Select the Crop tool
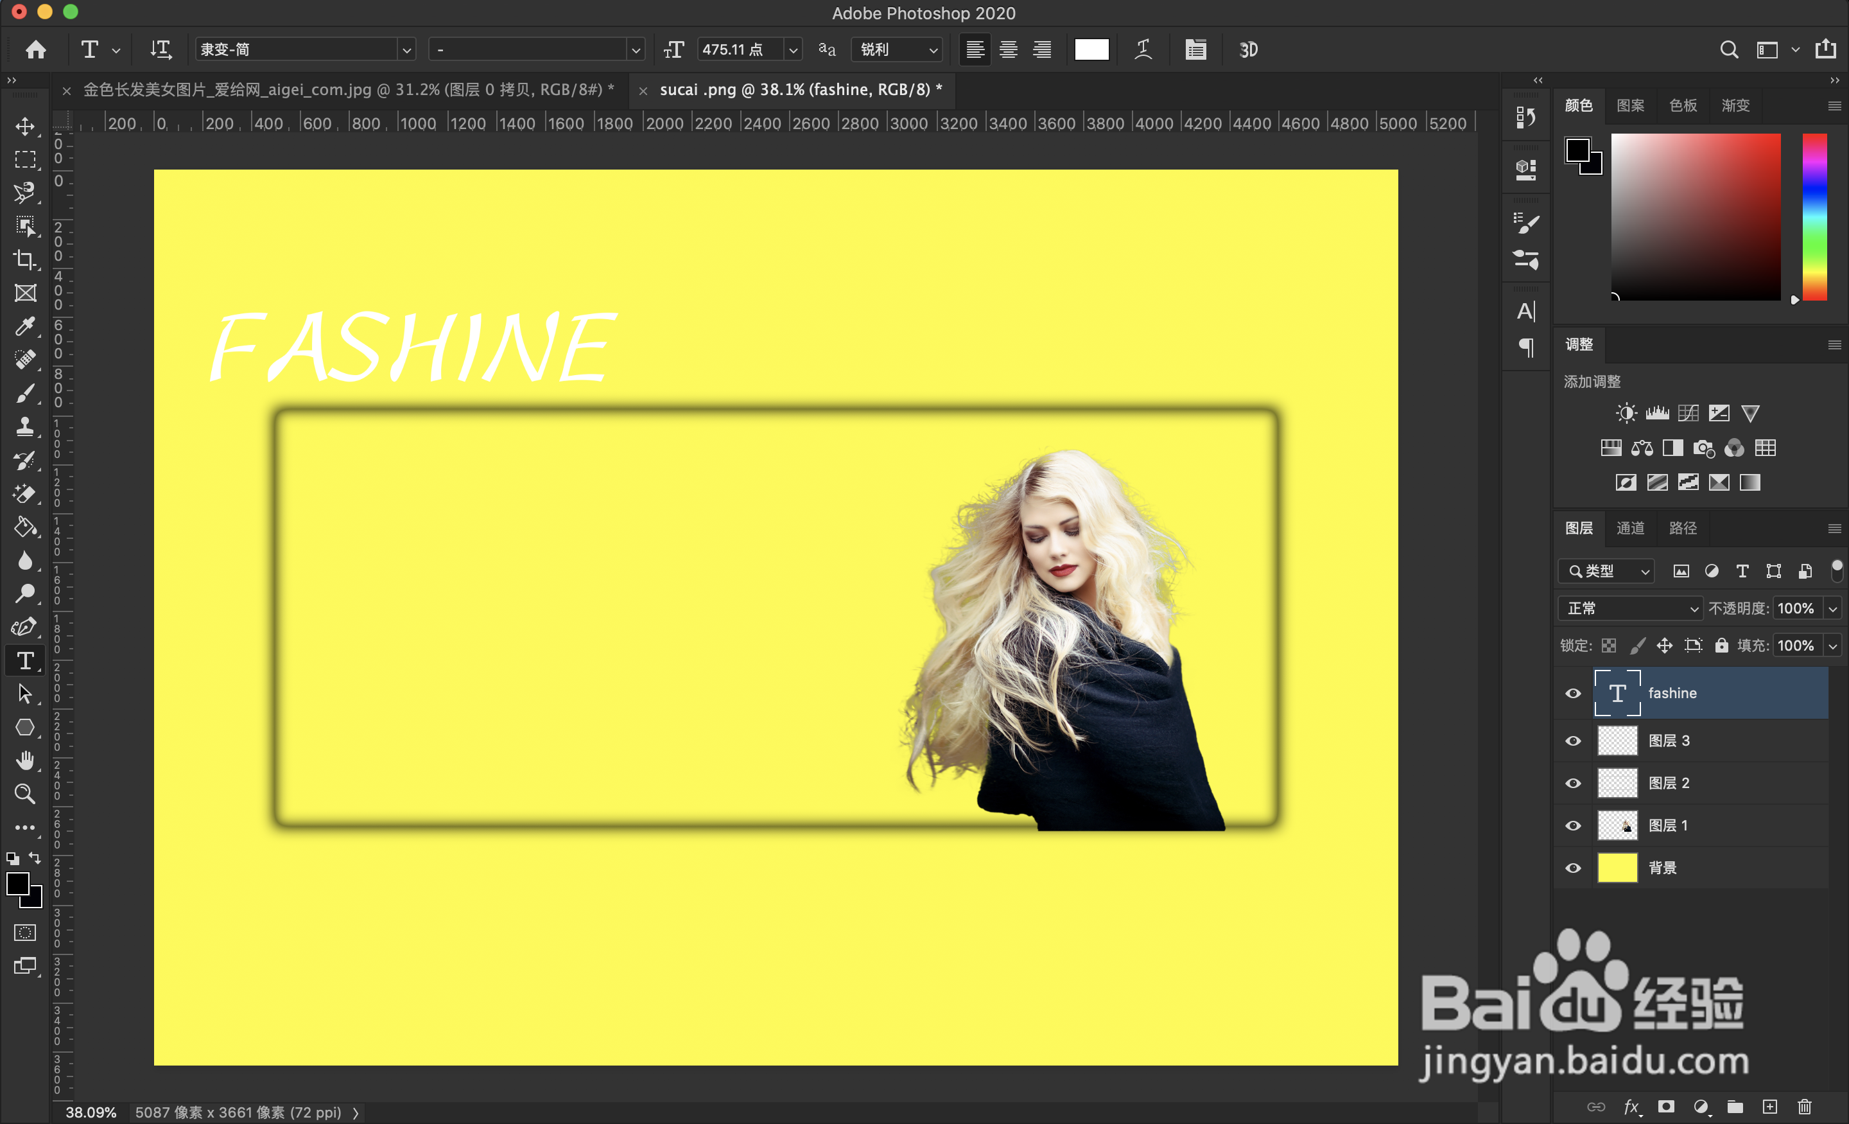 pyautogui.click(x=25, y=259)
